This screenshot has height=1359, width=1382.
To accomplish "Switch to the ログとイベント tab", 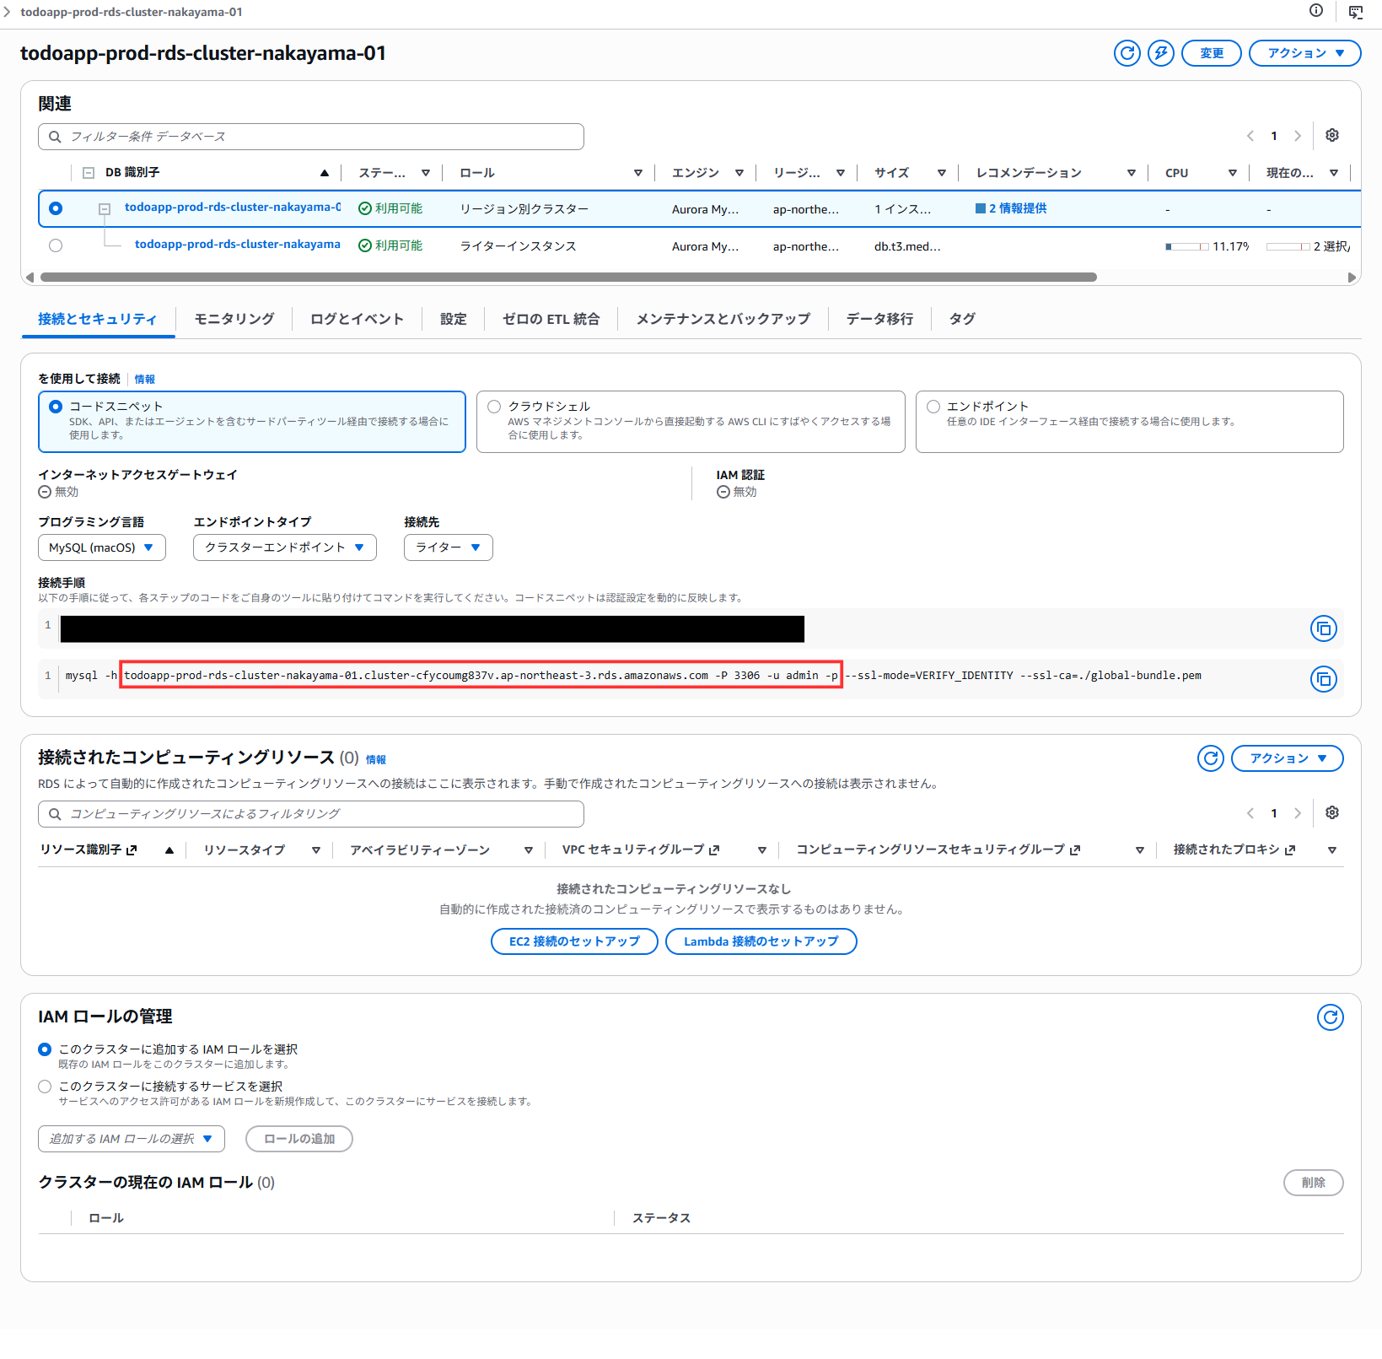I will point(357,319).
